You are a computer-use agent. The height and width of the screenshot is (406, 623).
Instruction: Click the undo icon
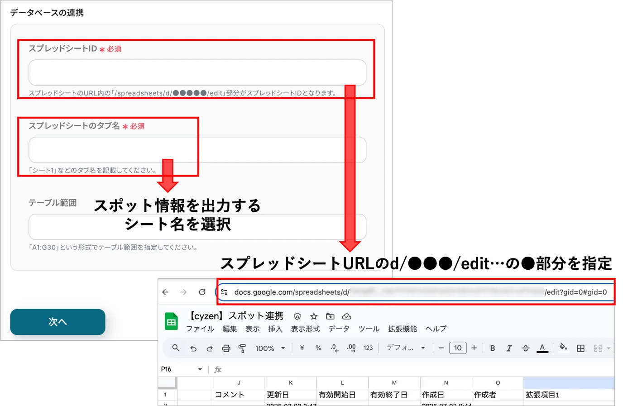pyautogui.click(x=193, y=349)
